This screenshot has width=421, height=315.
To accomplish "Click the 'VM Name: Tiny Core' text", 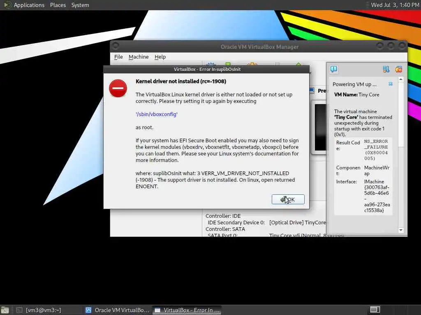I will pyautogui.click(x=356, y=95).
